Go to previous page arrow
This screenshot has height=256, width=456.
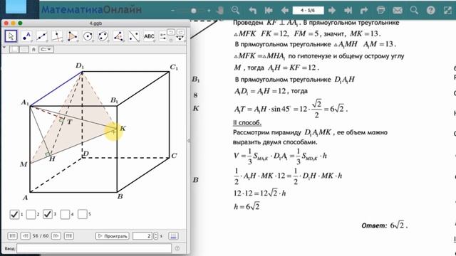tap(284, 11)
